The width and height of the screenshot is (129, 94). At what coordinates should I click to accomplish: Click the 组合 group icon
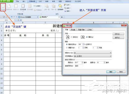click(65, 8)
